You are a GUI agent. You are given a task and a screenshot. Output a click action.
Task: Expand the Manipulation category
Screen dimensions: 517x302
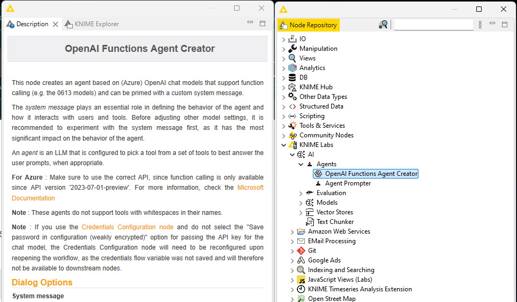tap(283, 49)
